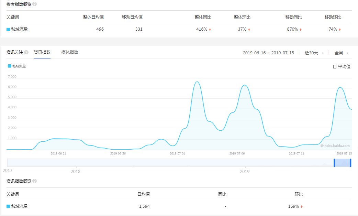Image resolution: width=358 pixels, height=216 pixels.
Task: Open the date range 2019-06-16 ~ 2019-07-15 picker
Action: 268,53
